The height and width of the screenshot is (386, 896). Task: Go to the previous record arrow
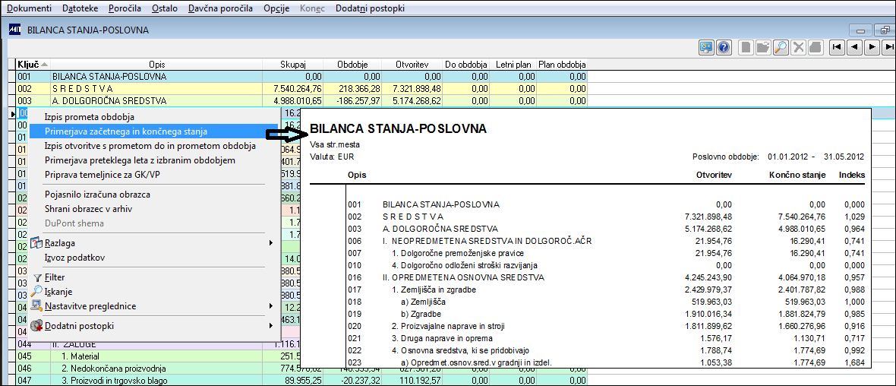pos(854,47)
